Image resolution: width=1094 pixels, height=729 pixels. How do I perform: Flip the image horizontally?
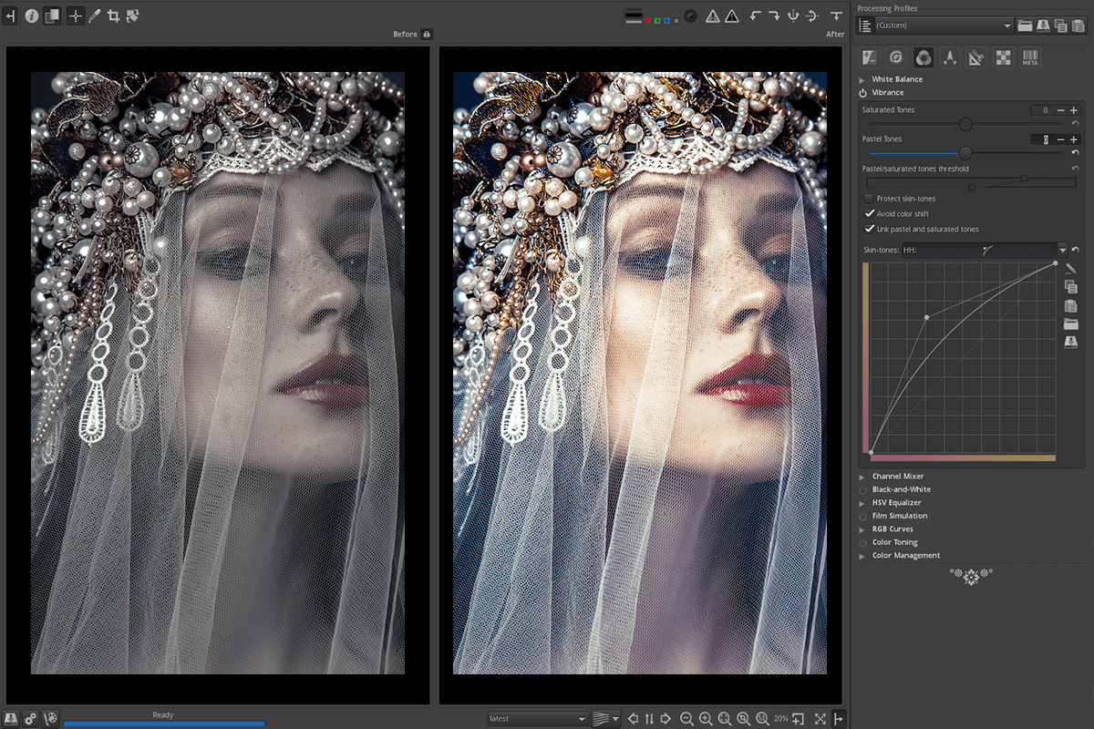point(792,15)
